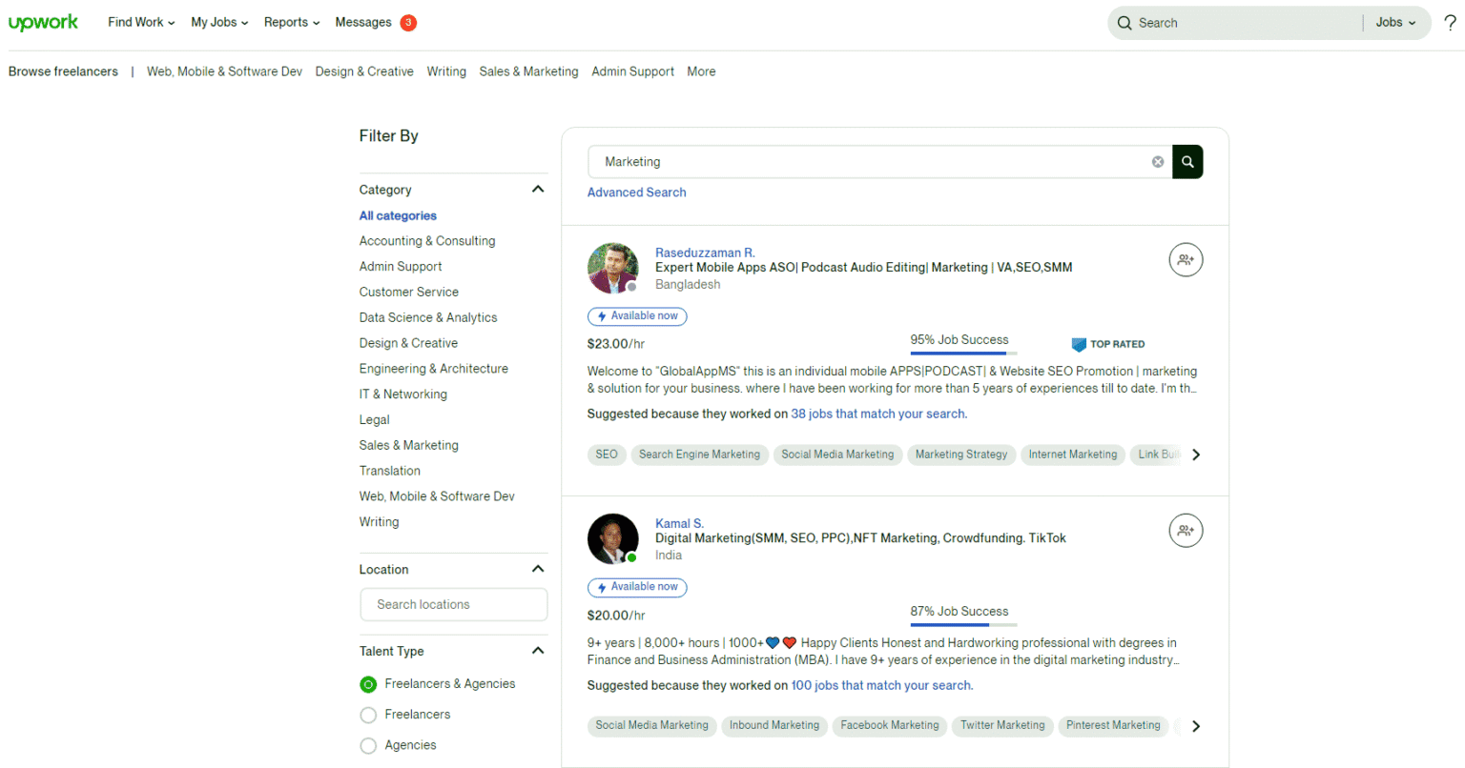1465x768 pixels.
Task: Open the help question mark icon
Action: coord(1450,23)
